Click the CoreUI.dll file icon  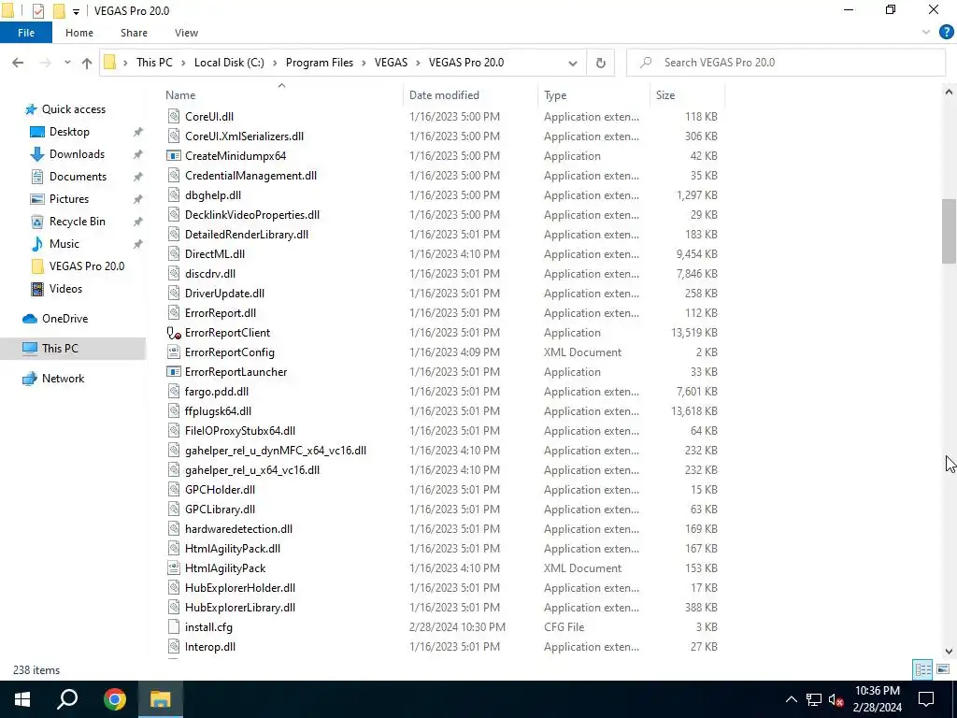(x=174, y=117)
